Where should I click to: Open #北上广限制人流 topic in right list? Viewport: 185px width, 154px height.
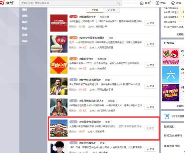point(174,27)
